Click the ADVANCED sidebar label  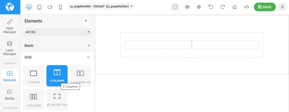11,108
